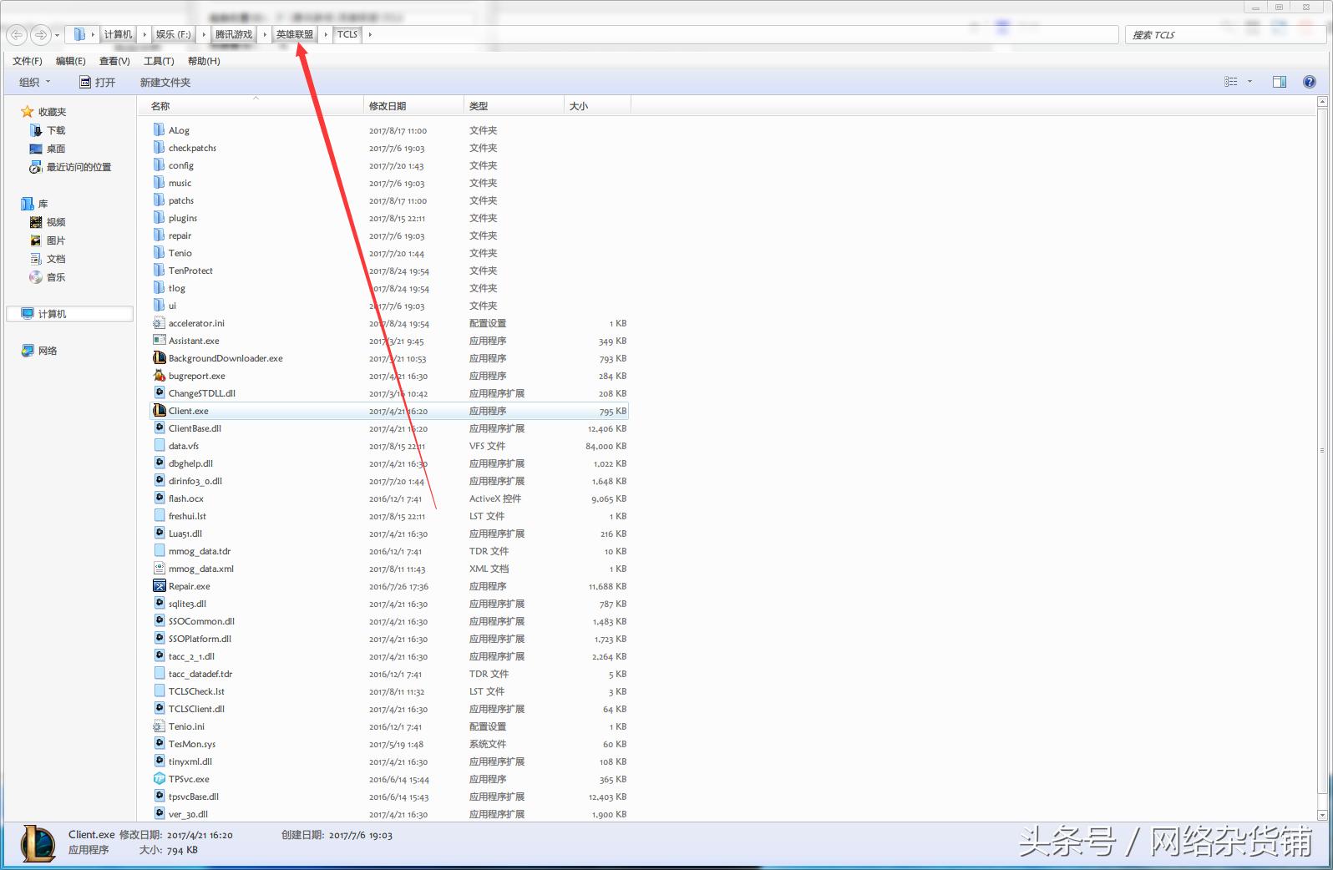Toggle the preview pane icon
Image resolution: width=1333 pixels, height=870 pixels.
pyautogui.click(x=1279, y=82)
